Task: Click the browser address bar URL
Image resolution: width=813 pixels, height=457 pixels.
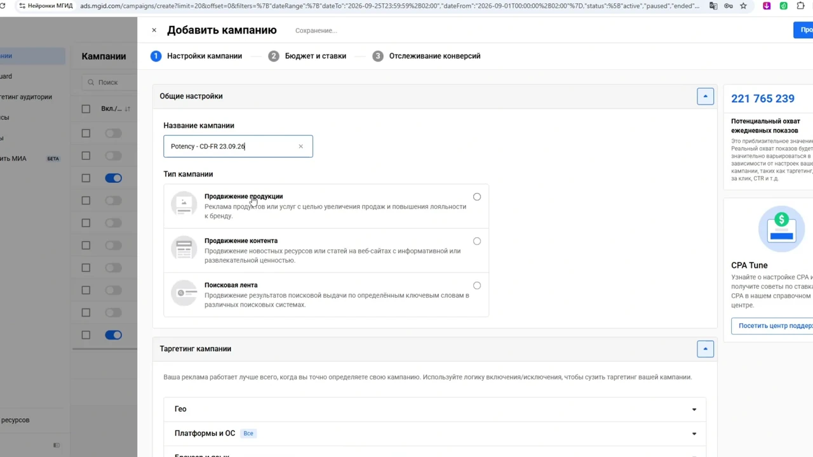Action: click(389, 6)
